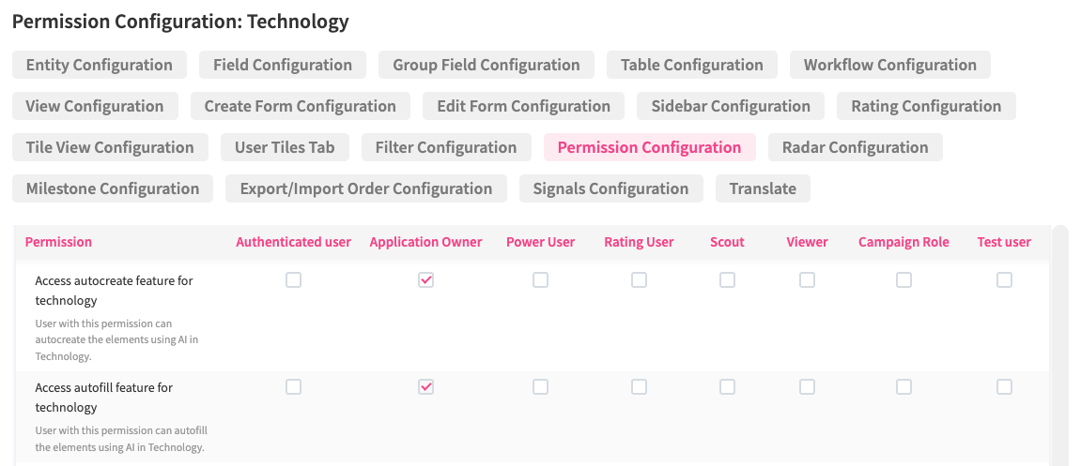Go to Radar Configuration tab

(855, 147)
